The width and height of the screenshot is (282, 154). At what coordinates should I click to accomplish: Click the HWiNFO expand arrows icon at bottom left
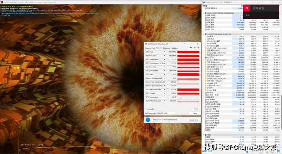click(204, 152)
